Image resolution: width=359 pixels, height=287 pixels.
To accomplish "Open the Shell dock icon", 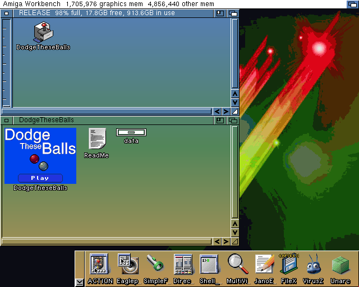I will pyautogui.click(x=209, y=264).
